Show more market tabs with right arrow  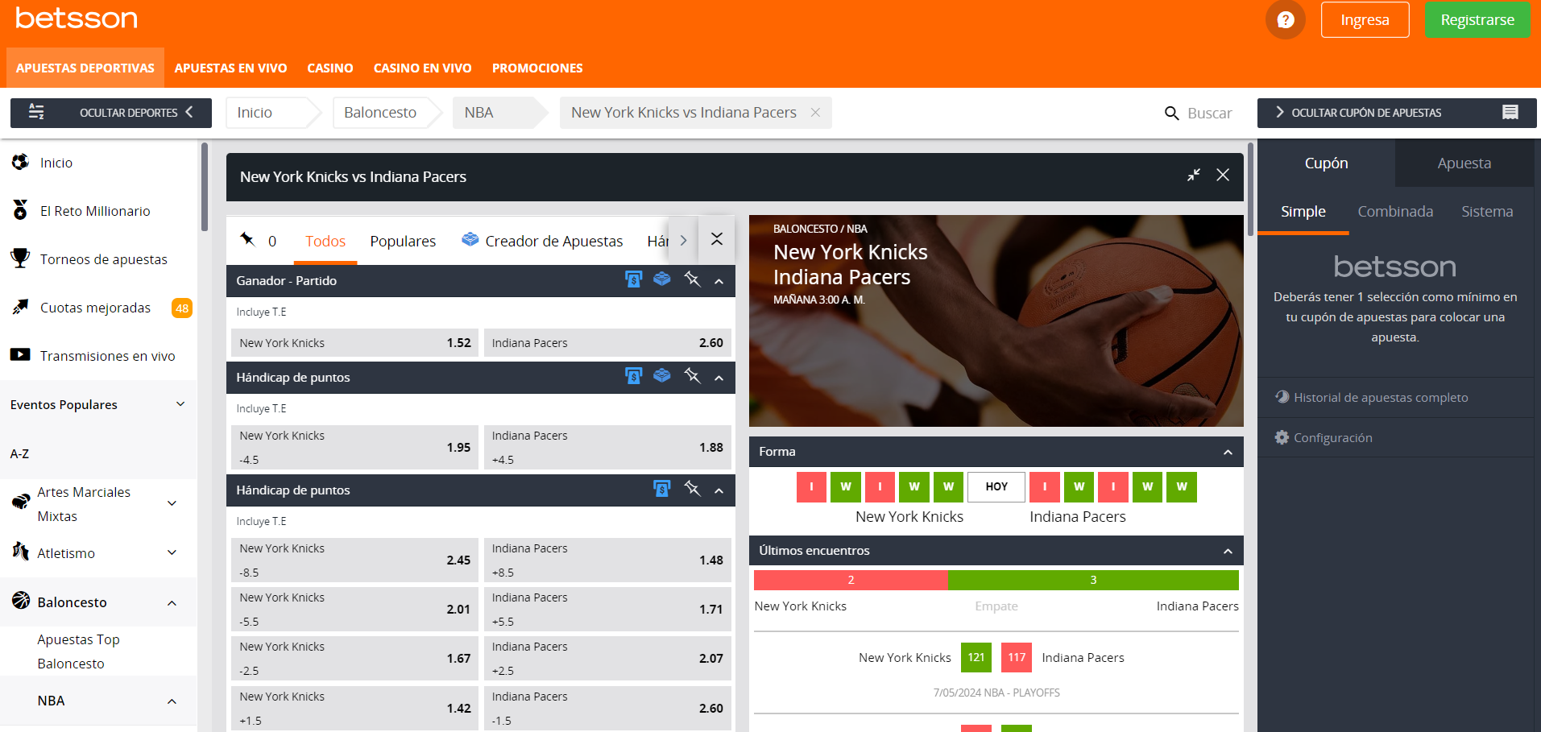point(683,240)
